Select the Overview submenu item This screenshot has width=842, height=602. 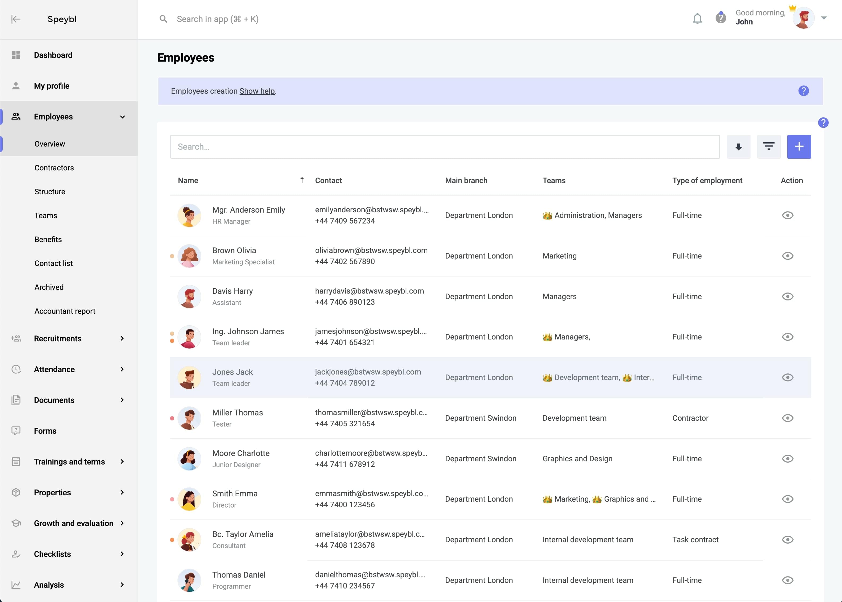[50, 144]
